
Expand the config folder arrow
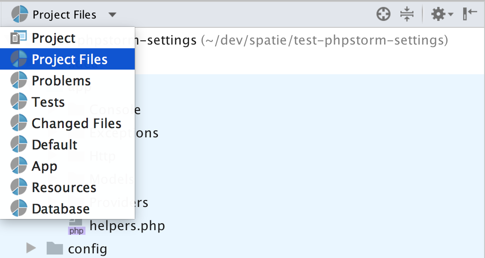coord(31,249)
